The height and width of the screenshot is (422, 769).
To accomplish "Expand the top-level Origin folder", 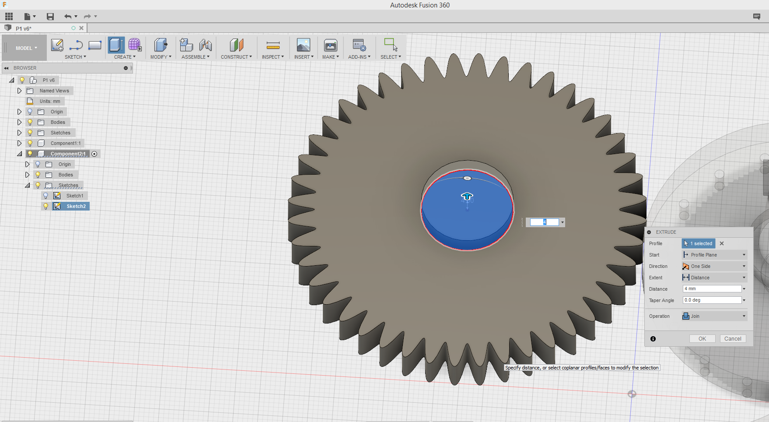I will [19, 112].
